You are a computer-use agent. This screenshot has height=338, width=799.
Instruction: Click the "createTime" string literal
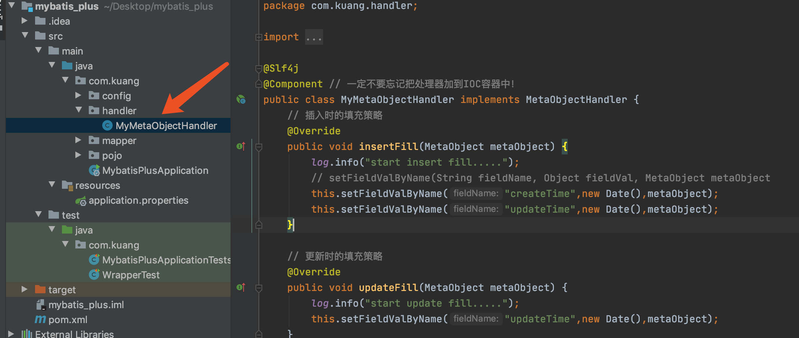[540, 194]
